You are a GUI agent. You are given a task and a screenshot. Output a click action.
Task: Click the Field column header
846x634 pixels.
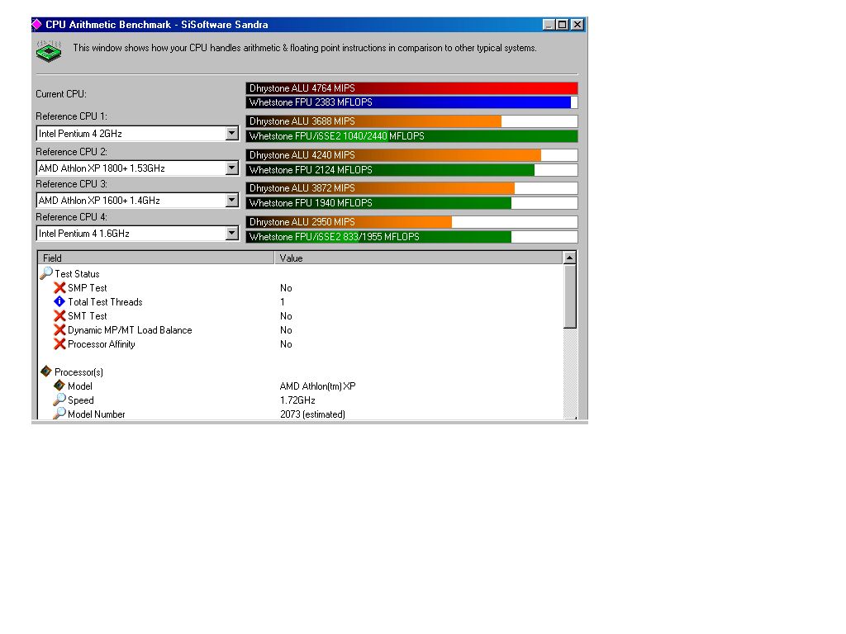(x=156, y=258)
